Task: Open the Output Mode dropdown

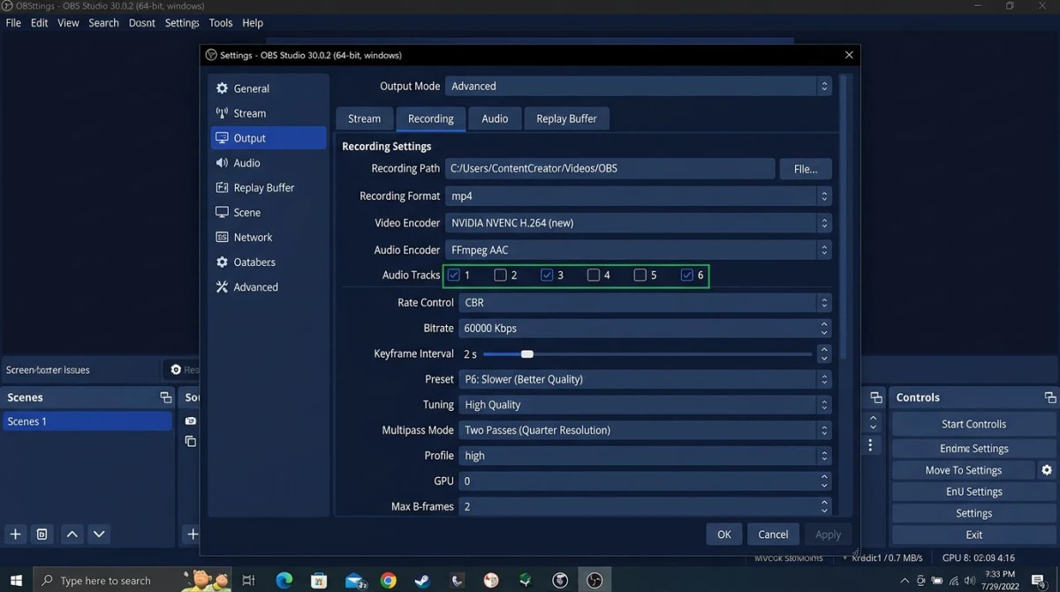Action: coord(639,86)
